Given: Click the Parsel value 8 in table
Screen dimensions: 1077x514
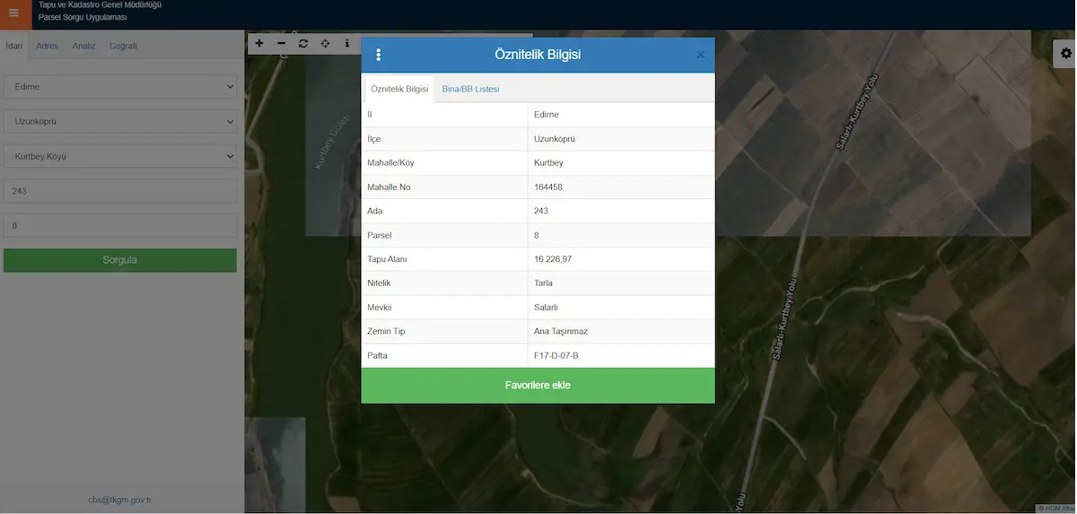Looking at the screenshot, I should [537, 235].
